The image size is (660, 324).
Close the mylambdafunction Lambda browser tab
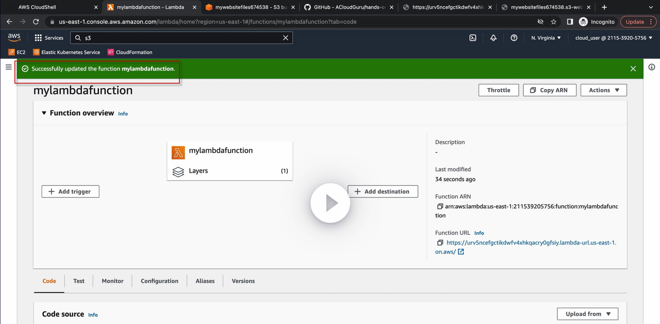point(194,7)
